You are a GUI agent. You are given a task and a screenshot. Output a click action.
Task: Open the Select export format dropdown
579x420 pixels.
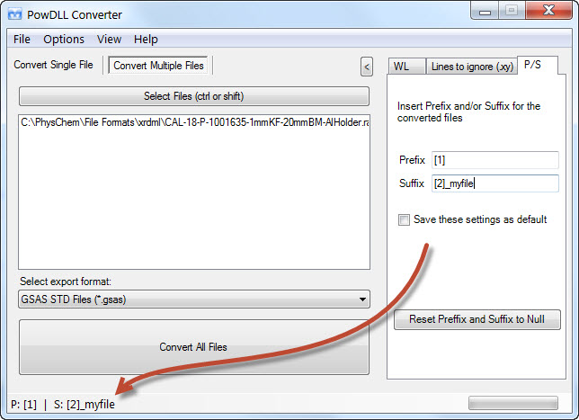point(194,299)
